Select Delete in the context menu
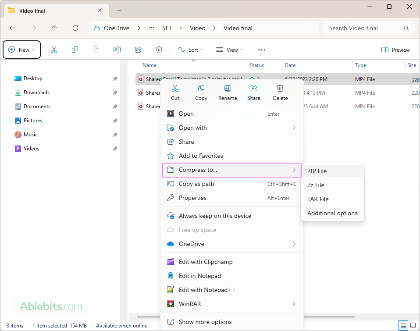The height and width of the screenshot is (331, 420). coord(280,93)
